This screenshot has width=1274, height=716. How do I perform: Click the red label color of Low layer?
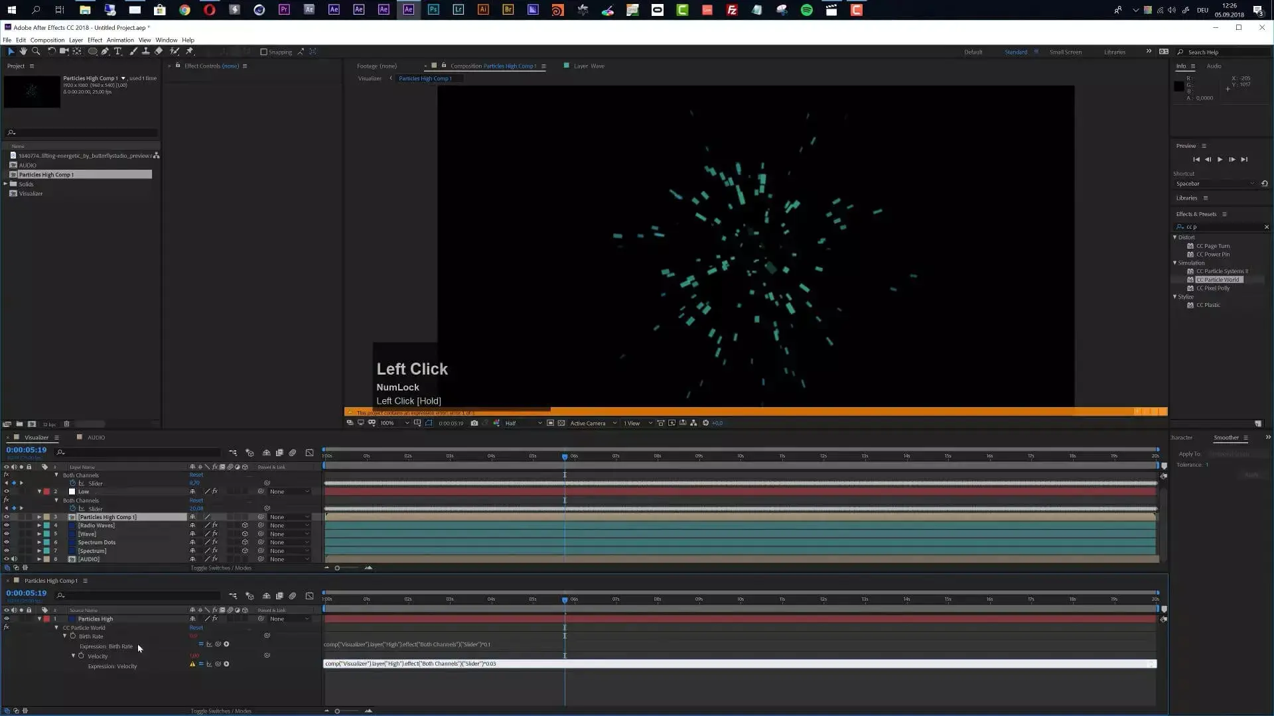coord(46,492)
